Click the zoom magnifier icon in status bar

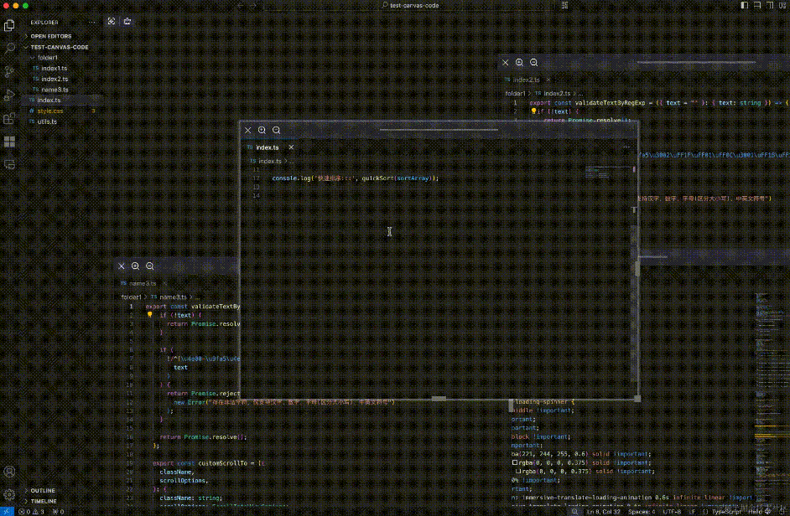click(574, 512)
